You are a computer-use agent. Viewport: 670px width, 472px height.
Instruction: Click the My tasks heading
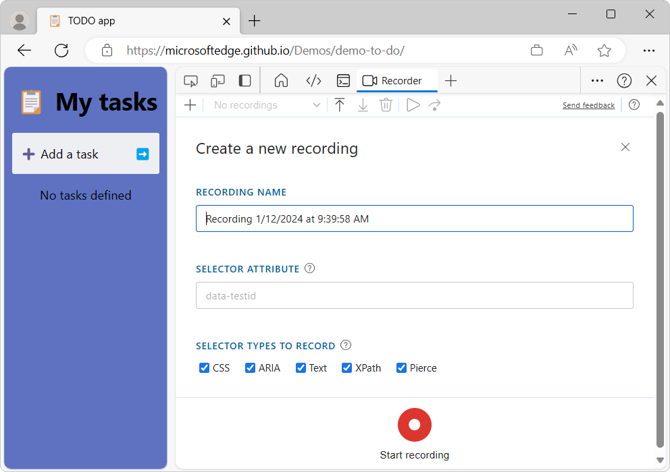coord(107,102)
